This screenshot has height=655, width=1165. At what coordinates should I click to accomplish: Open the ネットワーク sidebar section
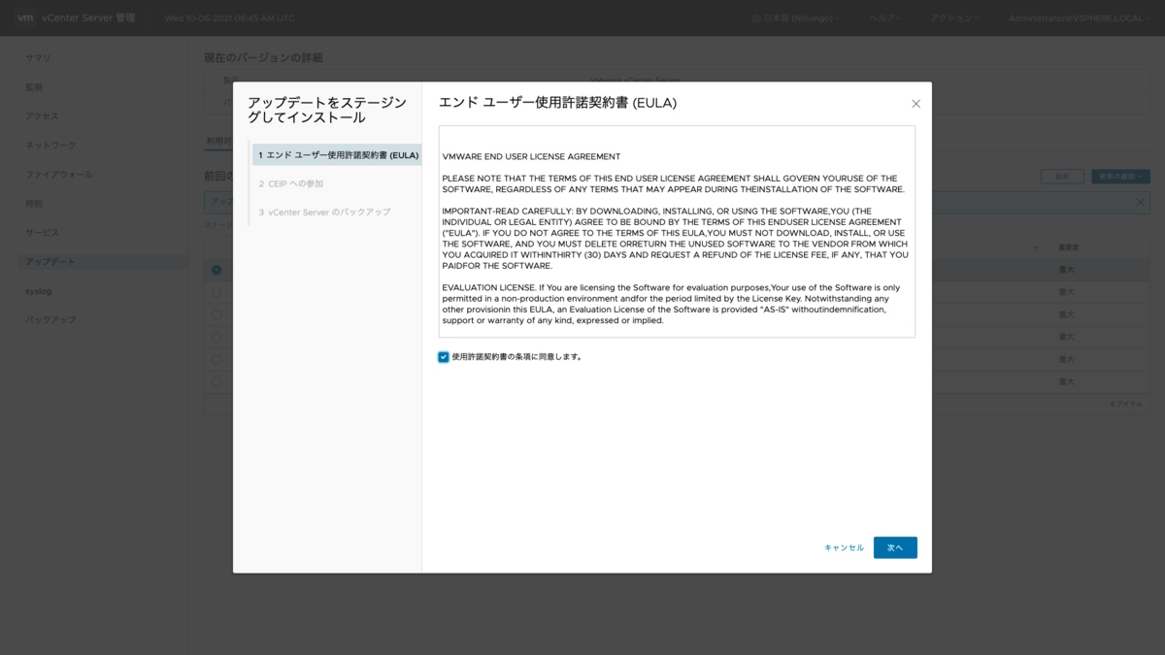[49, 144]
